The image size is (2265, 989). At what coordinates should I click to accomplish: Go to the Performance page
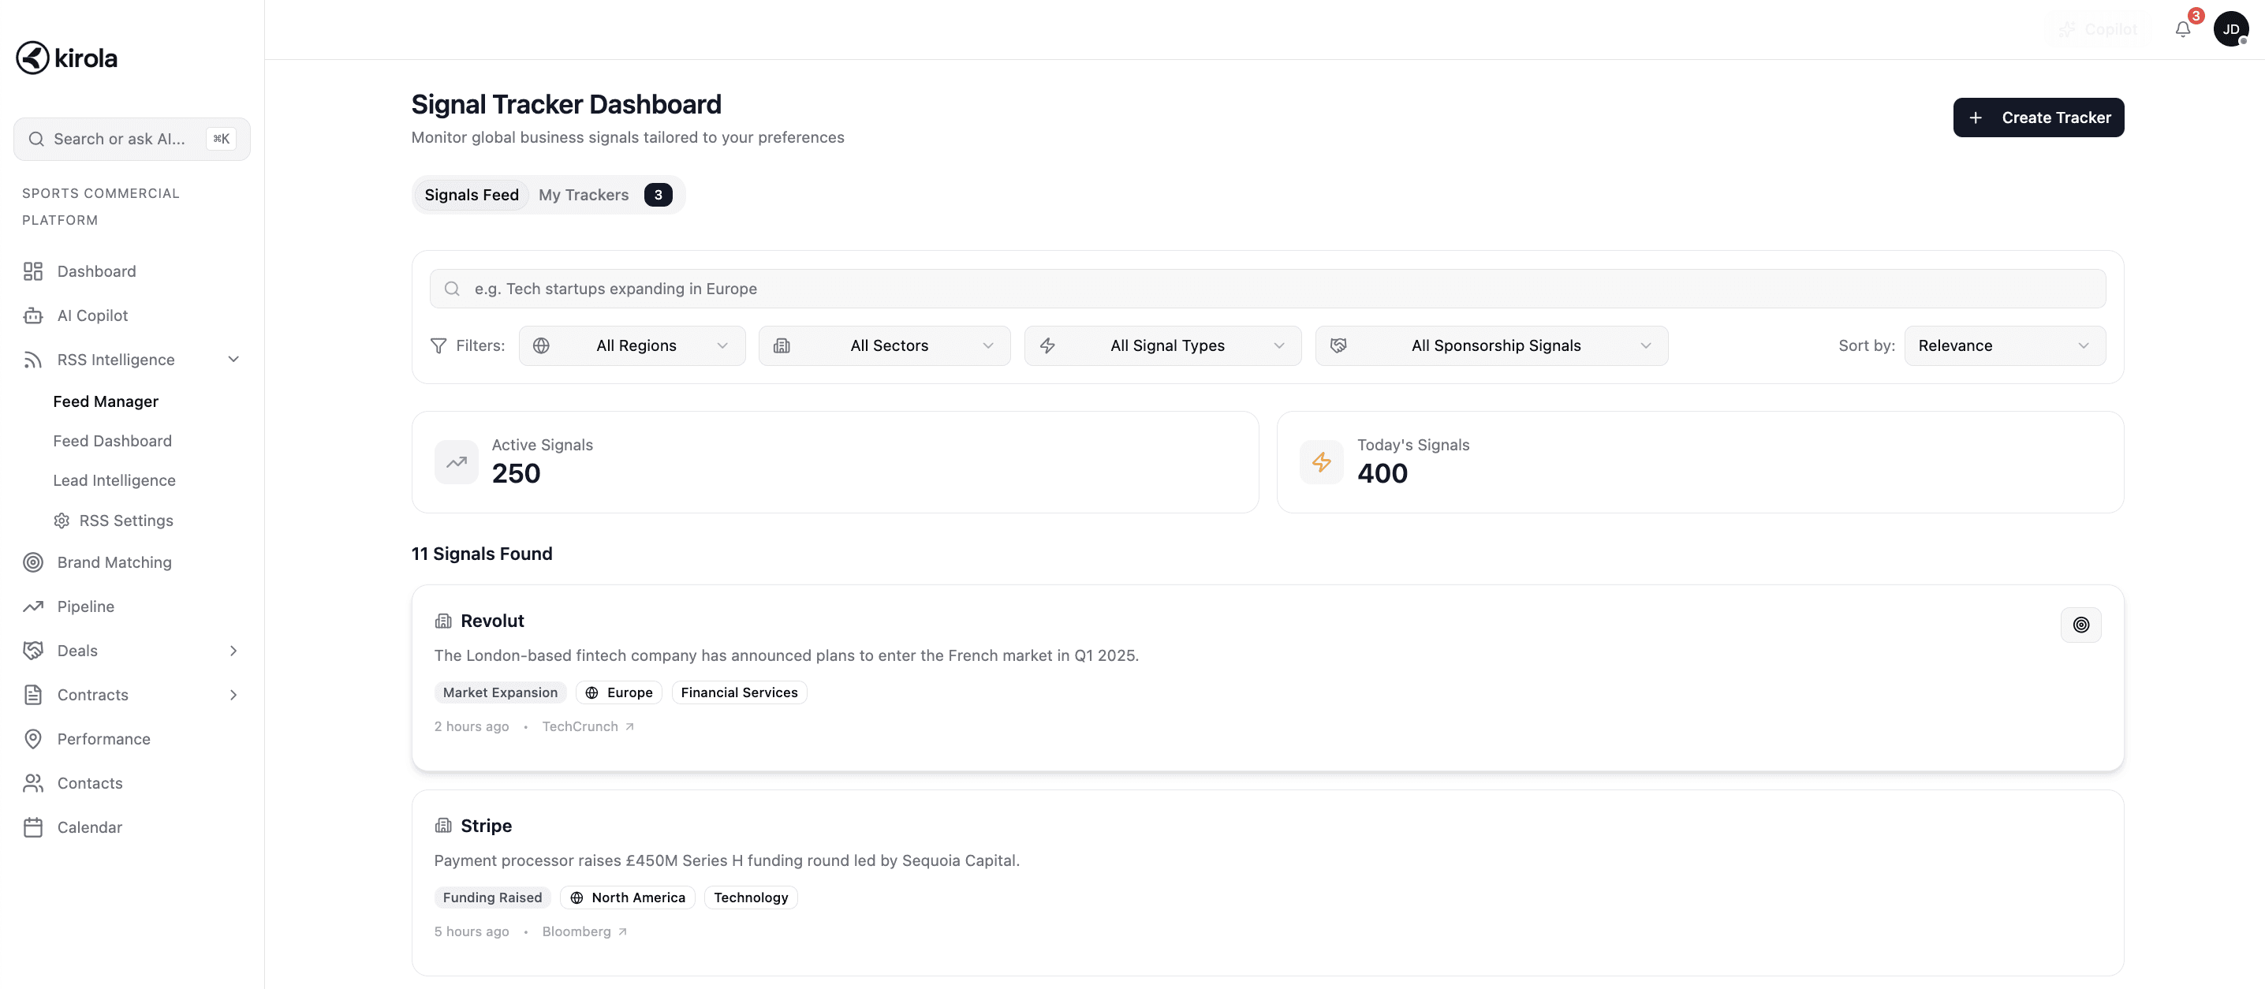pyautogui.click(x=103, y=739)
